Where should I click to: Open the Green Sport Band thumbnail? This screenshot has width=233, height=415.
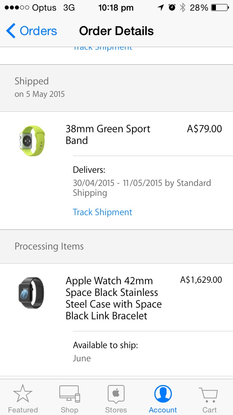pyautogui.click(x=32, y=140)
